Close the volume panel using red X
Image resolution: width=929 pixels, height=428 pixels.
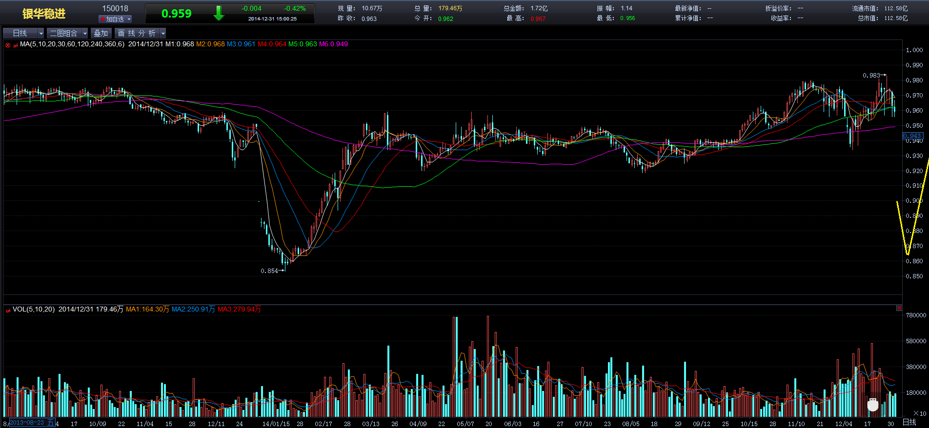(x=899, y=308)
